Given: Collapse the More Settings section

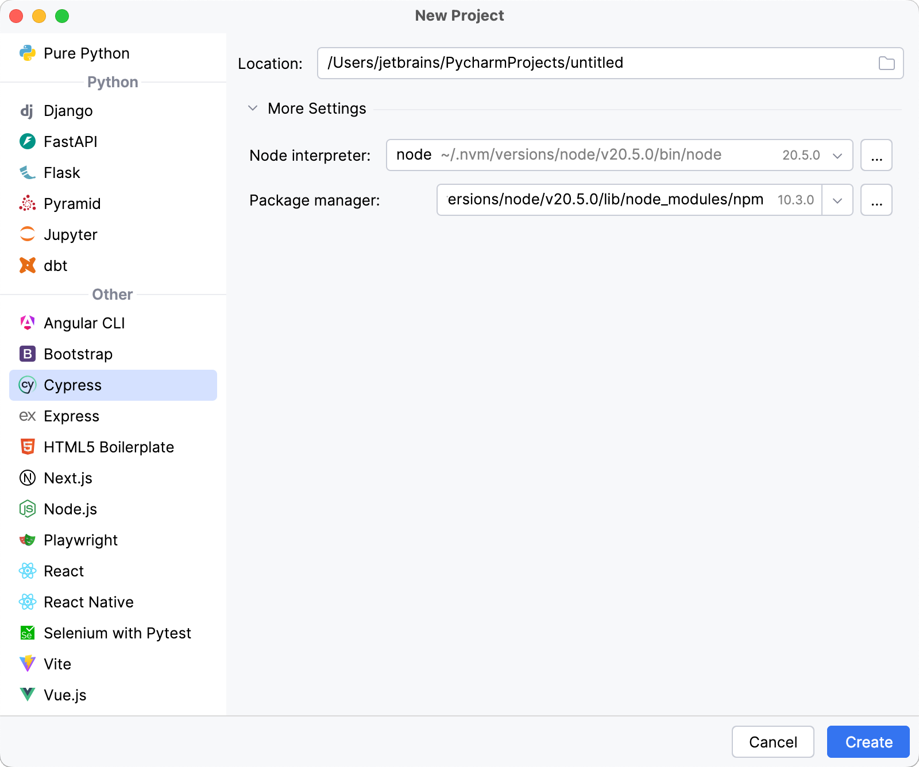Looking at the screenshot, I should click(x=253, y=109).
